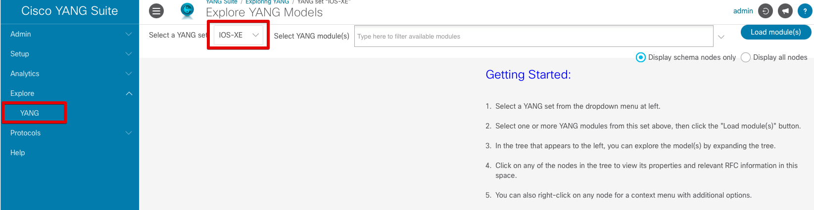814x210 pixels.
Task: Collapse the Explore sidebar section
Action: pyautogui.click(x=69, y=93)
